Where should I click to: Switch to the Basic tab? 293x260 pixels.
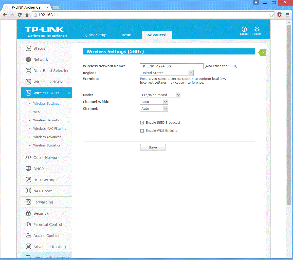pyautogui.click(x=126, y=35)
